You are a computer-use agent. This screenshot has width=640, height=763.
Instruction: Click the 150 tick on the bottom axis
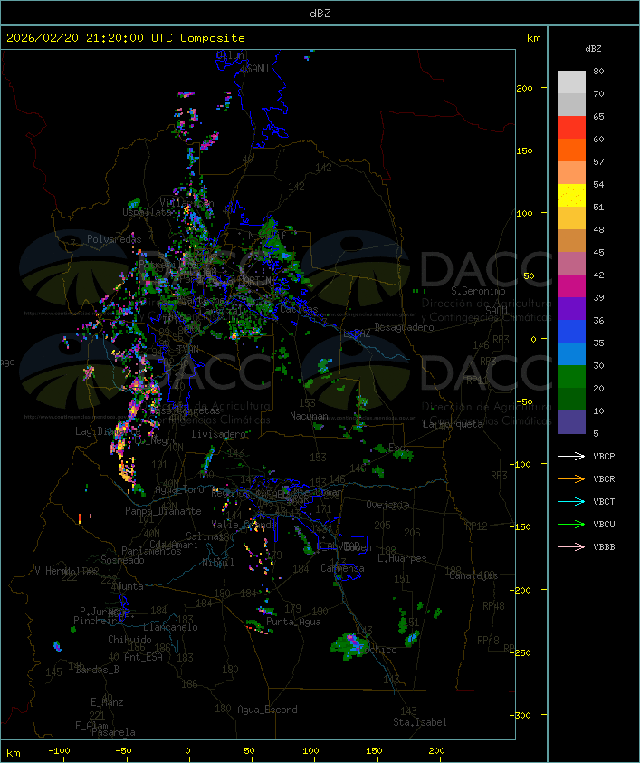[374, 751]
